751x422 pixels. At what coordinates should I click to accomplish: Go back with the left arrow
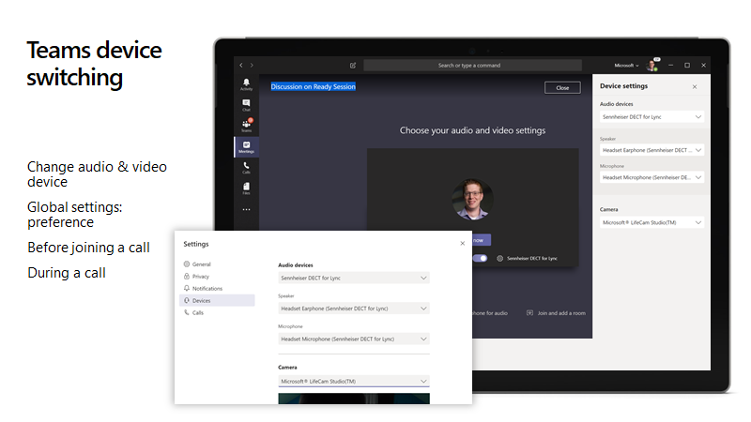pos(241,65)
